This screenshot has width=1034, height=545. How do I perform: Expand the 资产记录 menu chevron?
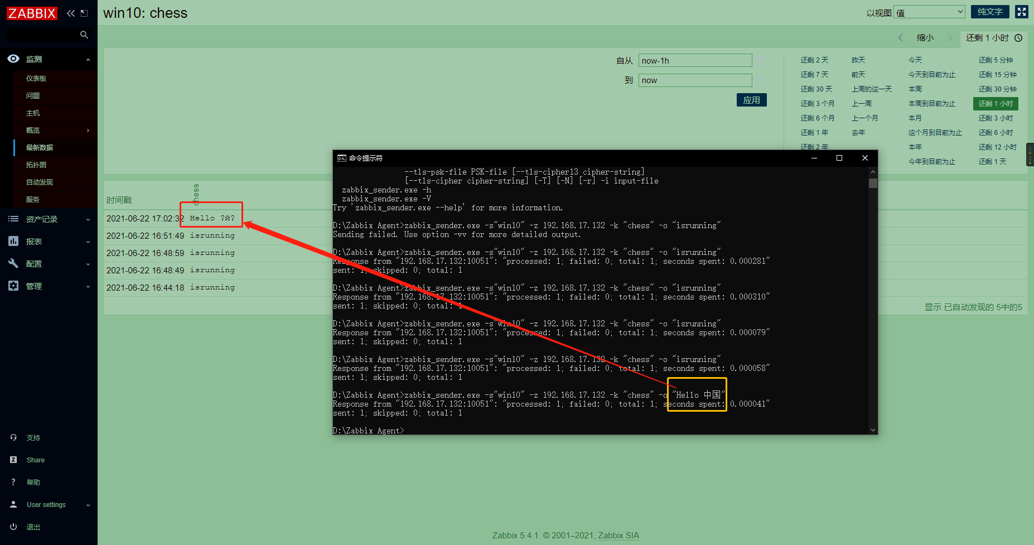coord(88,220)
